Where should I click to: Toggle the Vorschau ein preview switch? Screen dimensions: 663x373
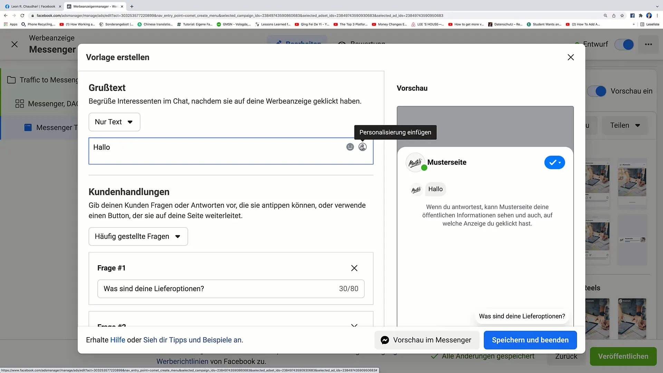coord(600,91)
